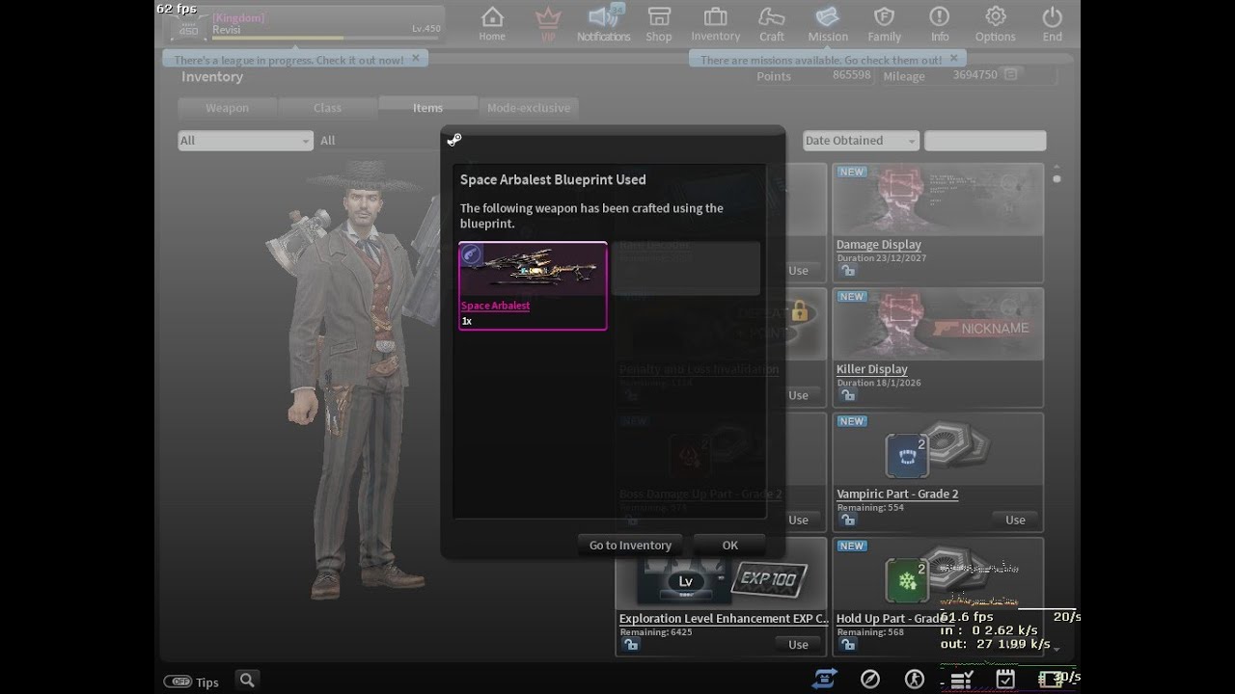Open the All category dropdown
Image resolution: width=1235 pixels, height=694 pixels.
pos(245,141)
